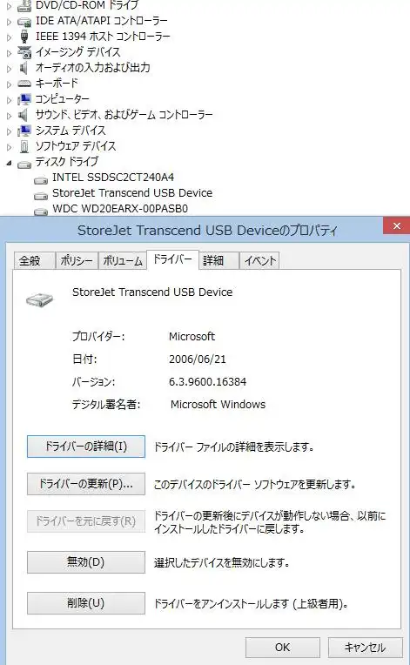
Task: Expand サウンド、ビデオ、およびゲーム コントローラー node
Action: [9, 116]
